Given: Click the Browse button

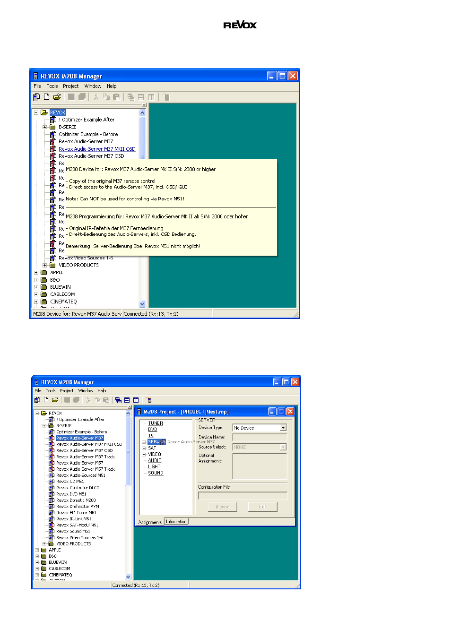Looking at the screenshot, I should pyautogui.click(x=223, y=507).
